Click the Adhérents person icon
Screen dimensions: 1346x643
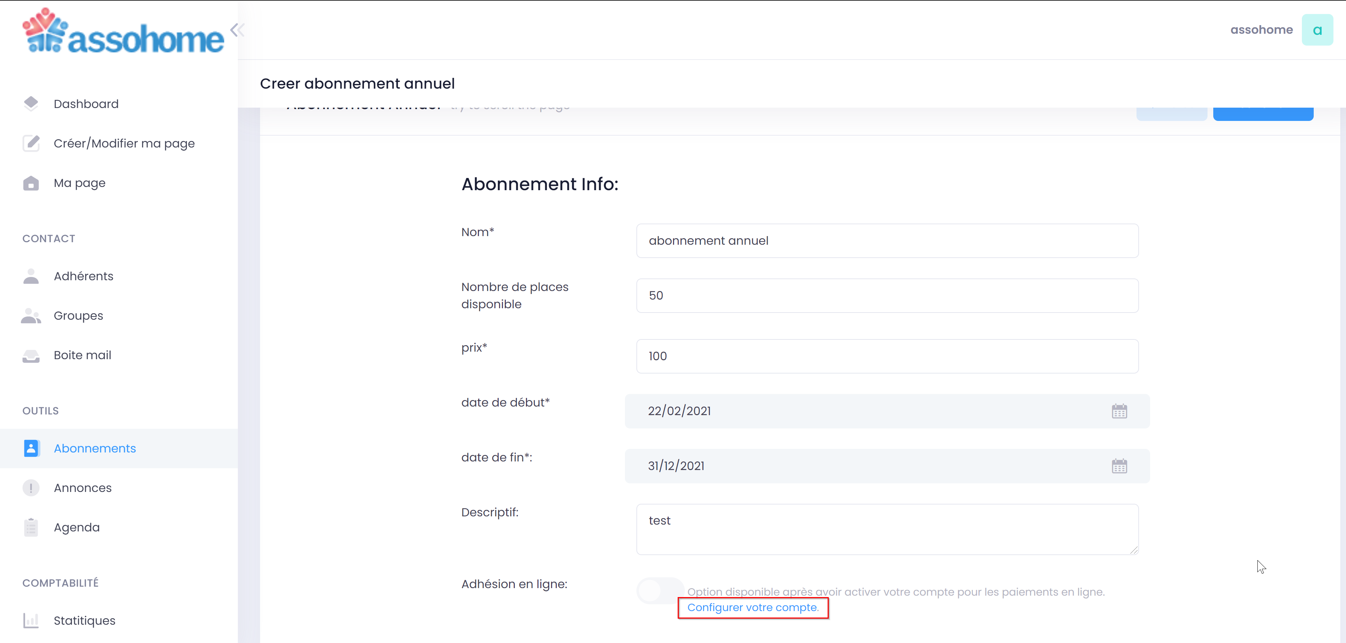[31, 276]
